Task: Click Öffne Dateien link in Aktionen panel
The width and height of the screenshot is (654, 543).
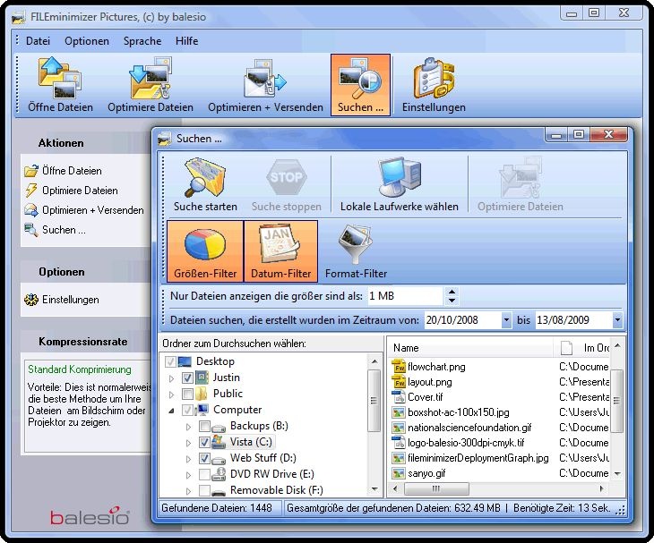Action: pyautogui.click(x=72, y=171)
